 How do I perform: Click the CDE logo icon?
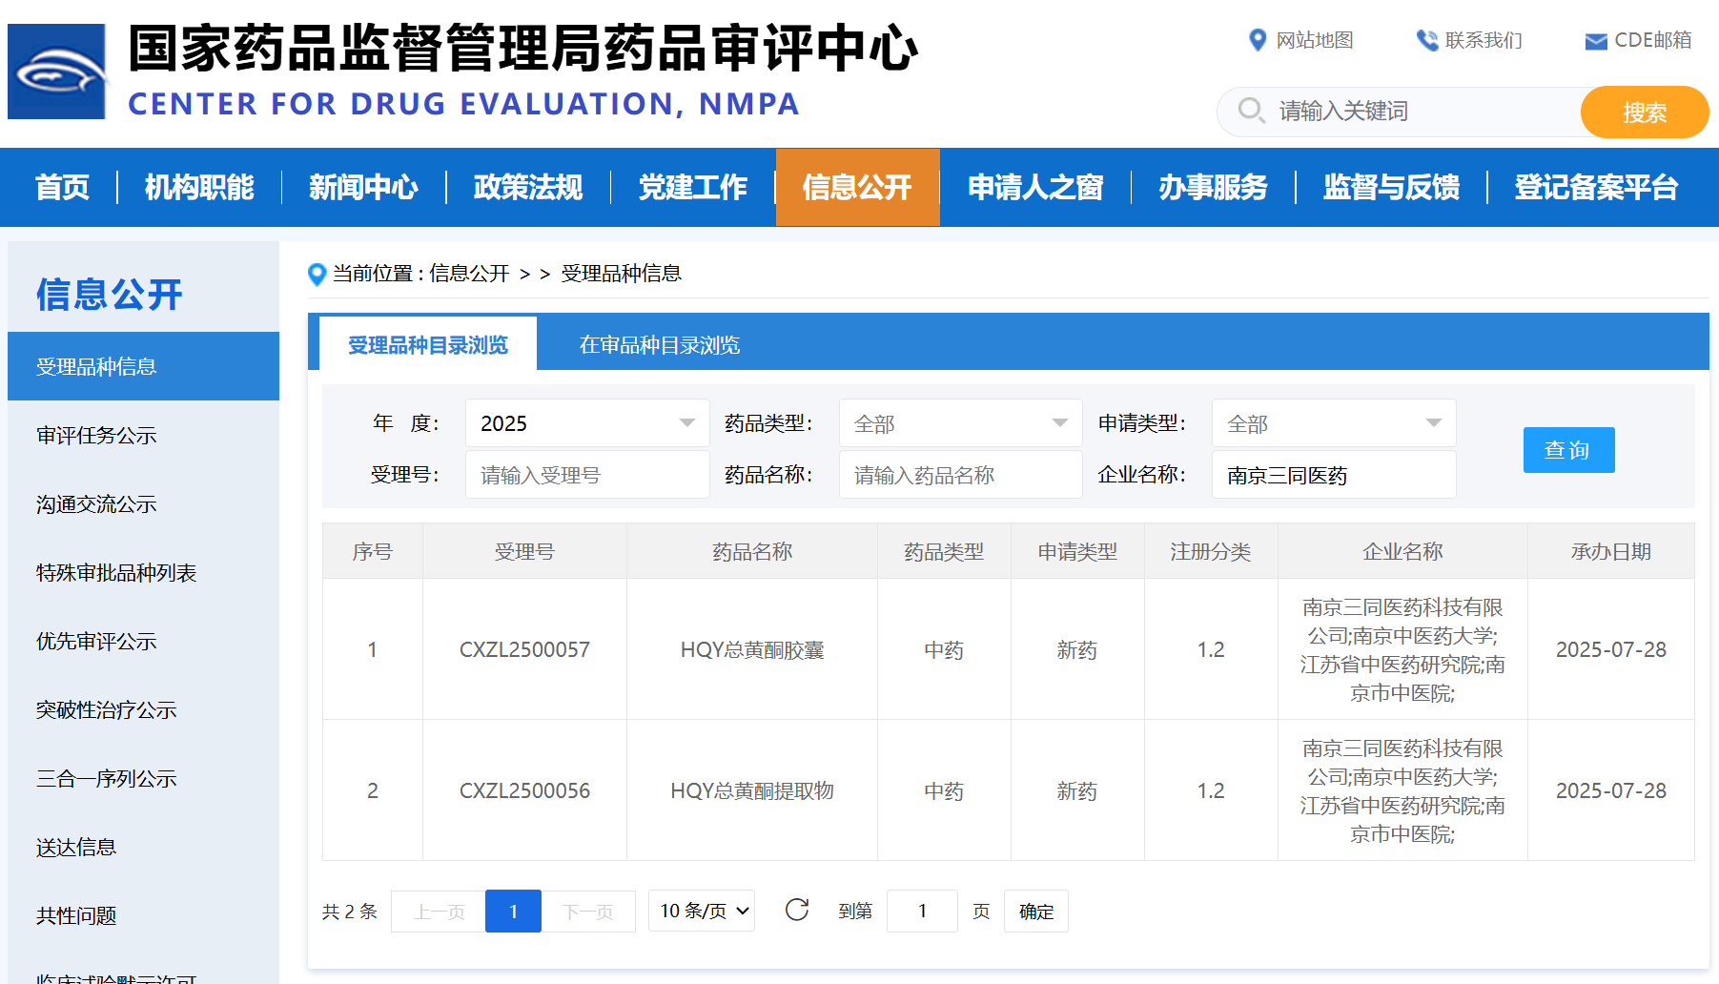click(57, 72)
